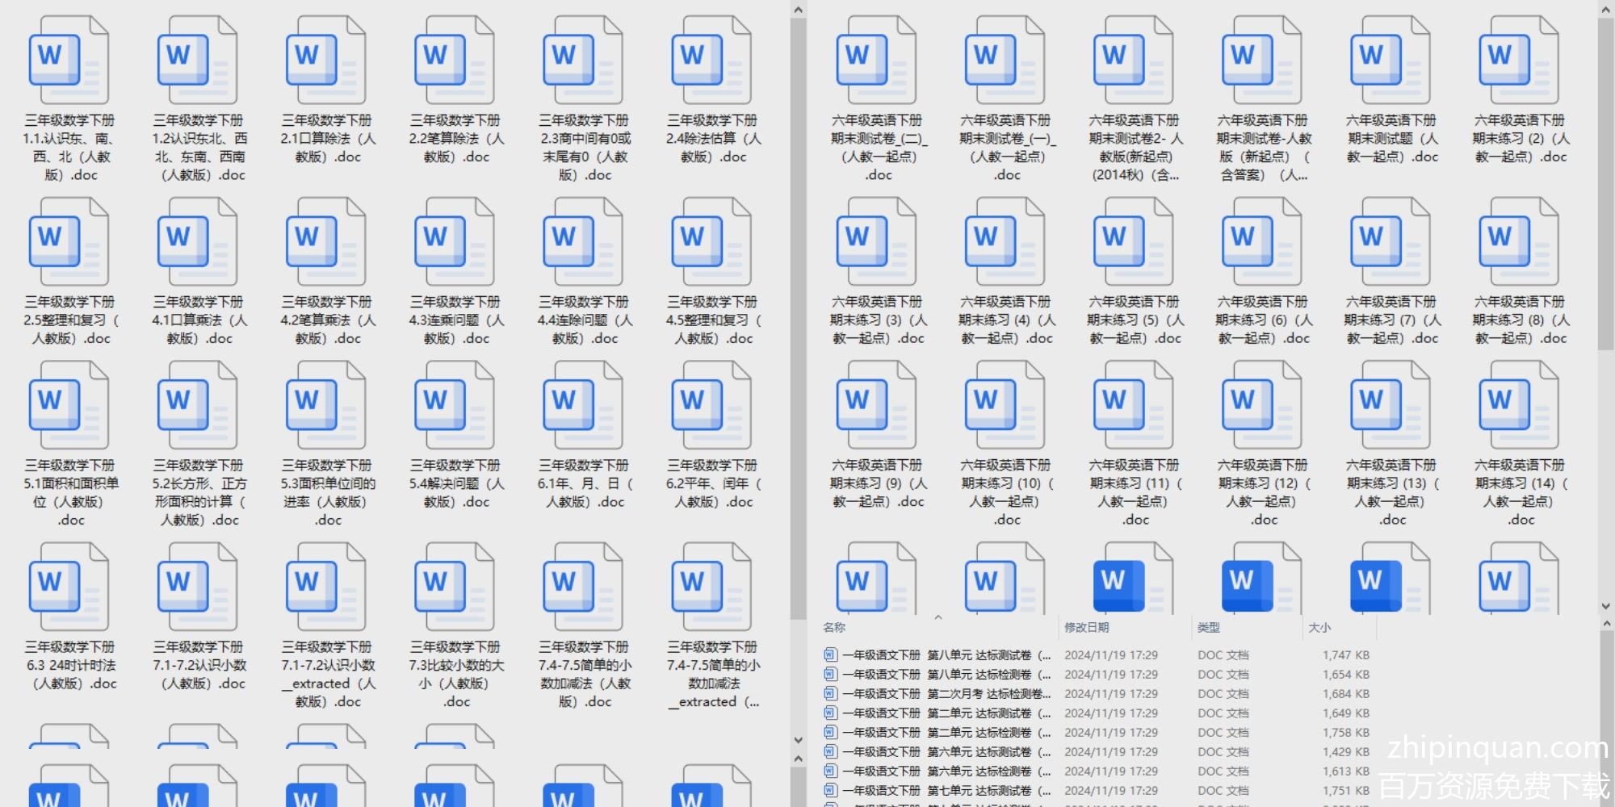The width and height of the screenshot is (1615, 807).
Task: Select the 5.4解决问题 Word document icon
Action: tap(454, 407)
